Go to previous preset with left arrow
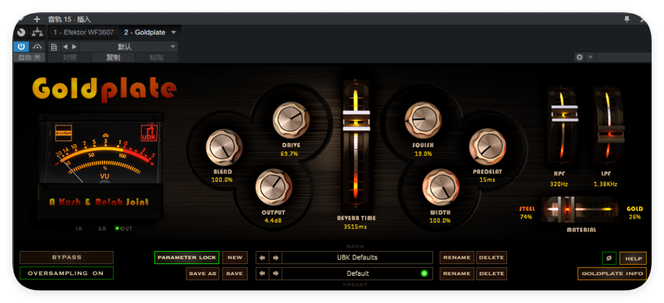This screenshot has width=664, height=303. pos(262,273)
